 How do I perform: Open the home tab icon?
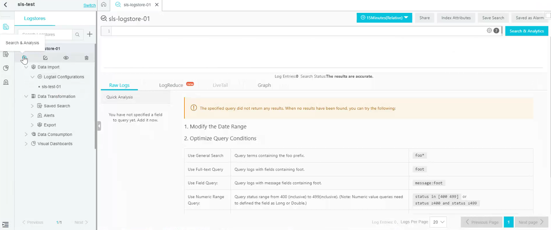coord(104,5)
